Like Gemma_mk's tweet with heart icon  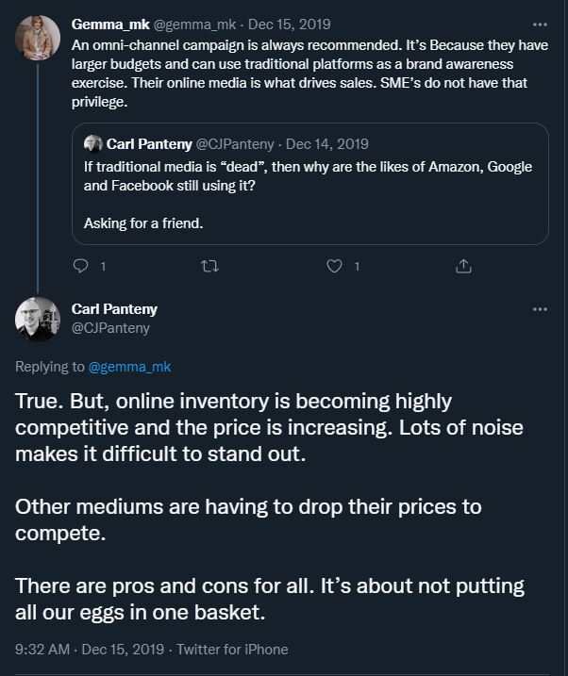[334, 267]
